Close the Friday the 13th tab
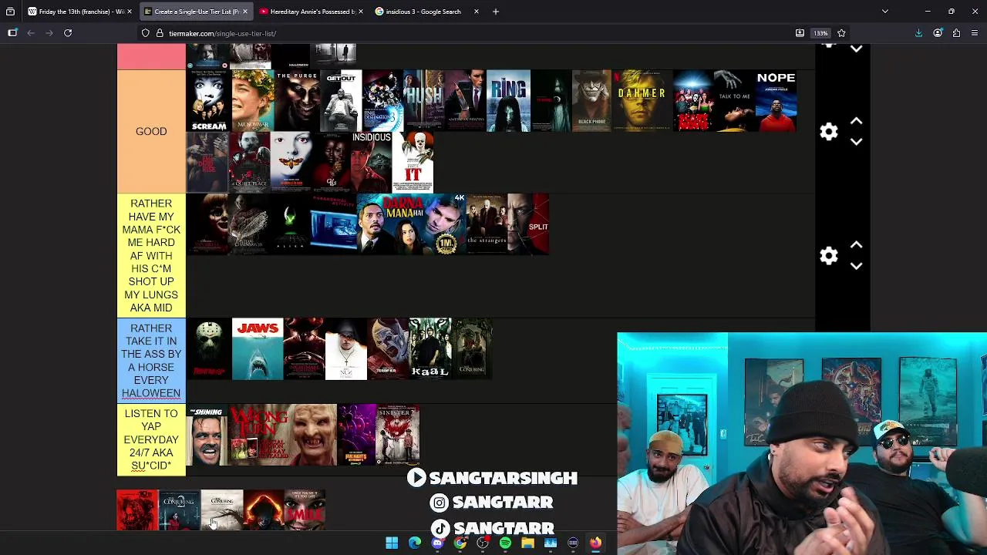 [130, 12]
